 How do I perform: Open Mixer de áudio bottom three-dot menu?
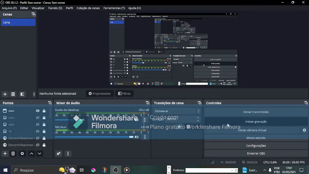click(68, 153)
